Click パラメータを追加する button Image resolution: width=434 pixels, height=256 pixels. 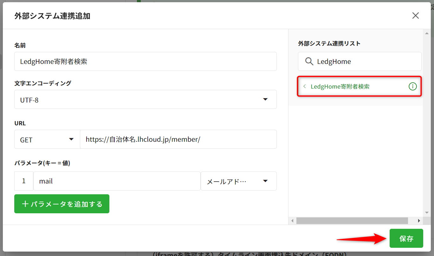(62, 204)
